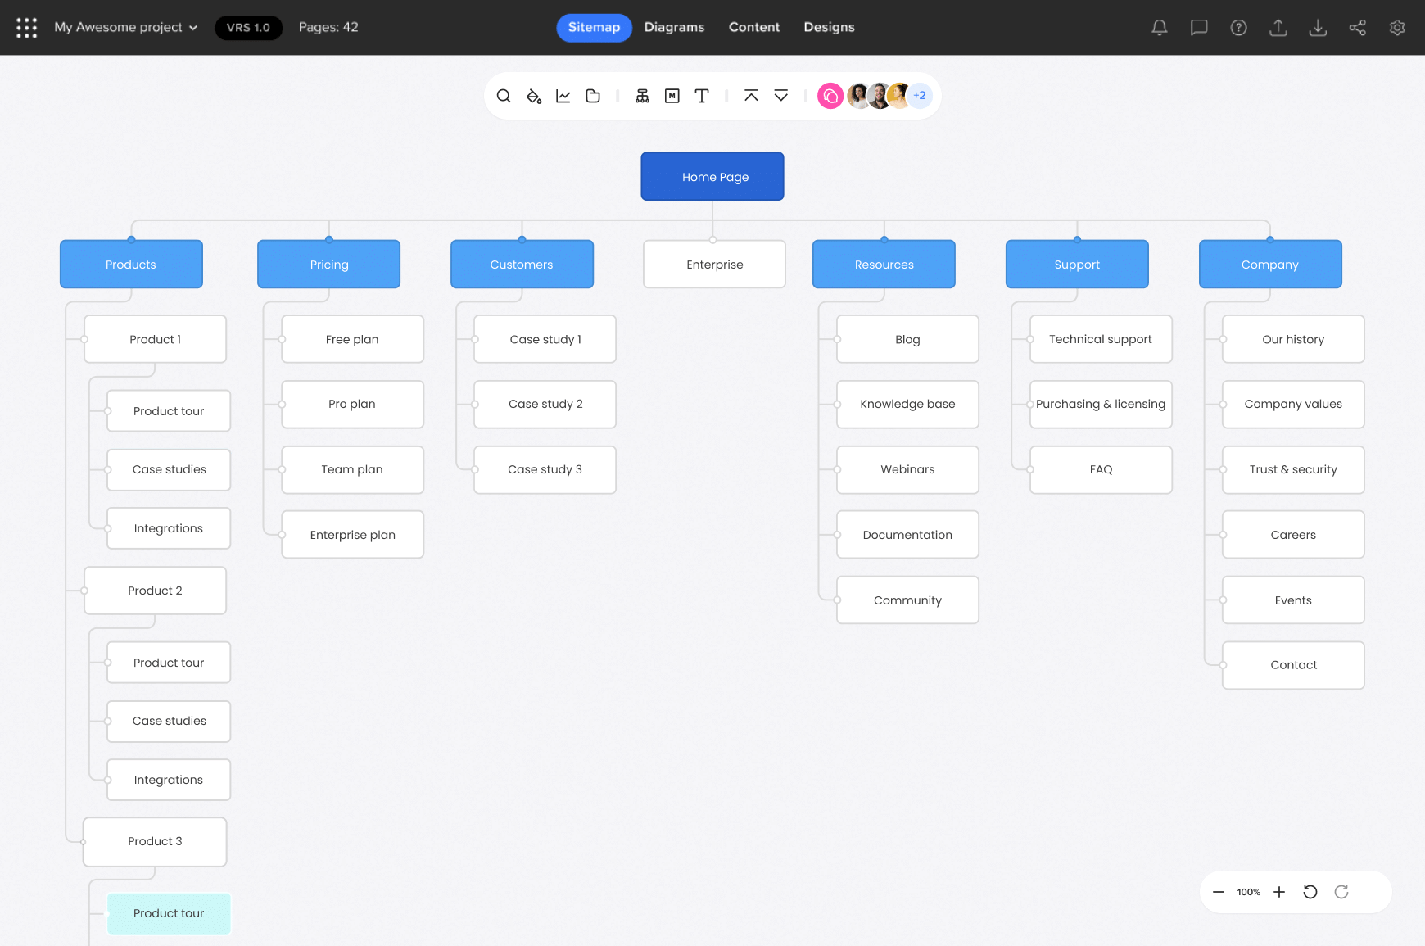Switch to the Diagrams tab
Viewport: 1425px width, 946px height.
[674, 28]
